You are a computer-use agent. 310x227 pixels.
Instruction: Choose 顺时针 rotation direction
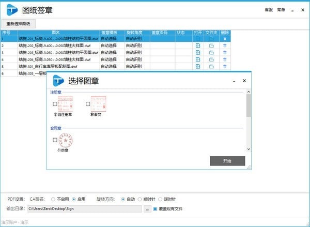(x=141, y=199)
